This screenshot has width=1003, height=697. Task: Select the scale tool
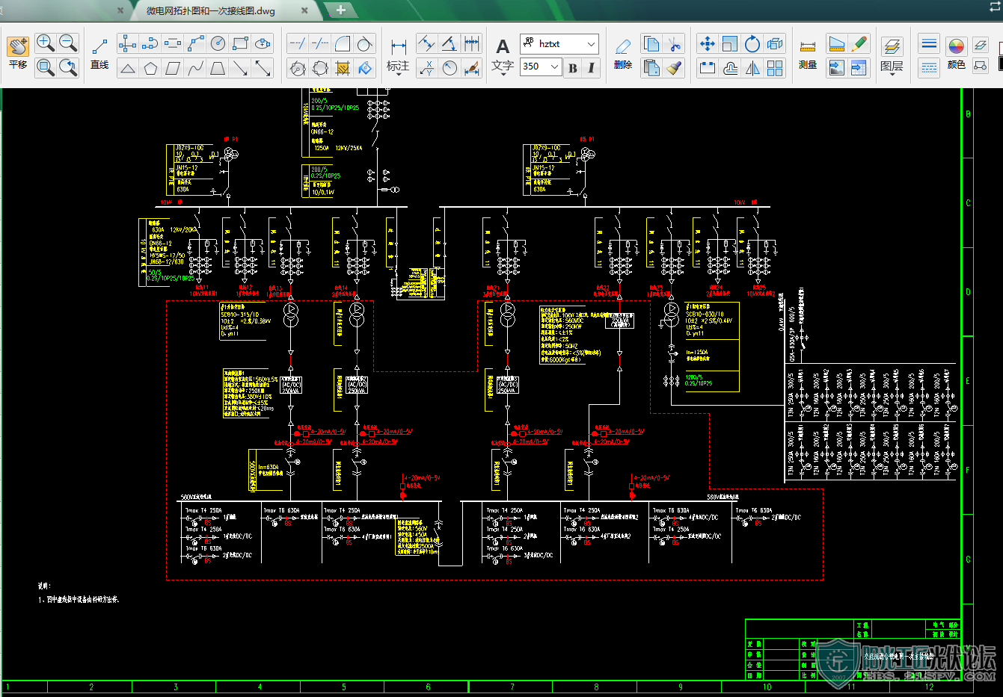tap(729, 43)
